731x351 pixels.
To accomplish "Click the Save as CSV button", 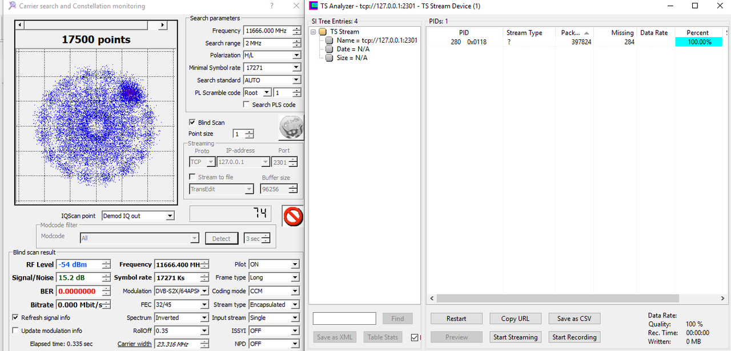I will point(575,319).
